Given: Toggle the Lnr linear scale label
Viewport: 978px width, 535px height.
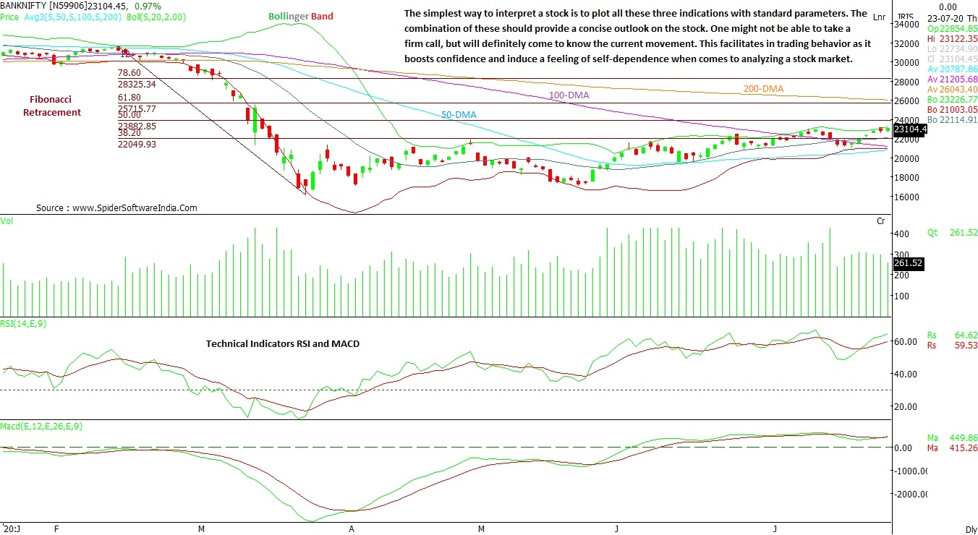Looking at the screenshot, I should pyautogui.click(x=879, y=17).
